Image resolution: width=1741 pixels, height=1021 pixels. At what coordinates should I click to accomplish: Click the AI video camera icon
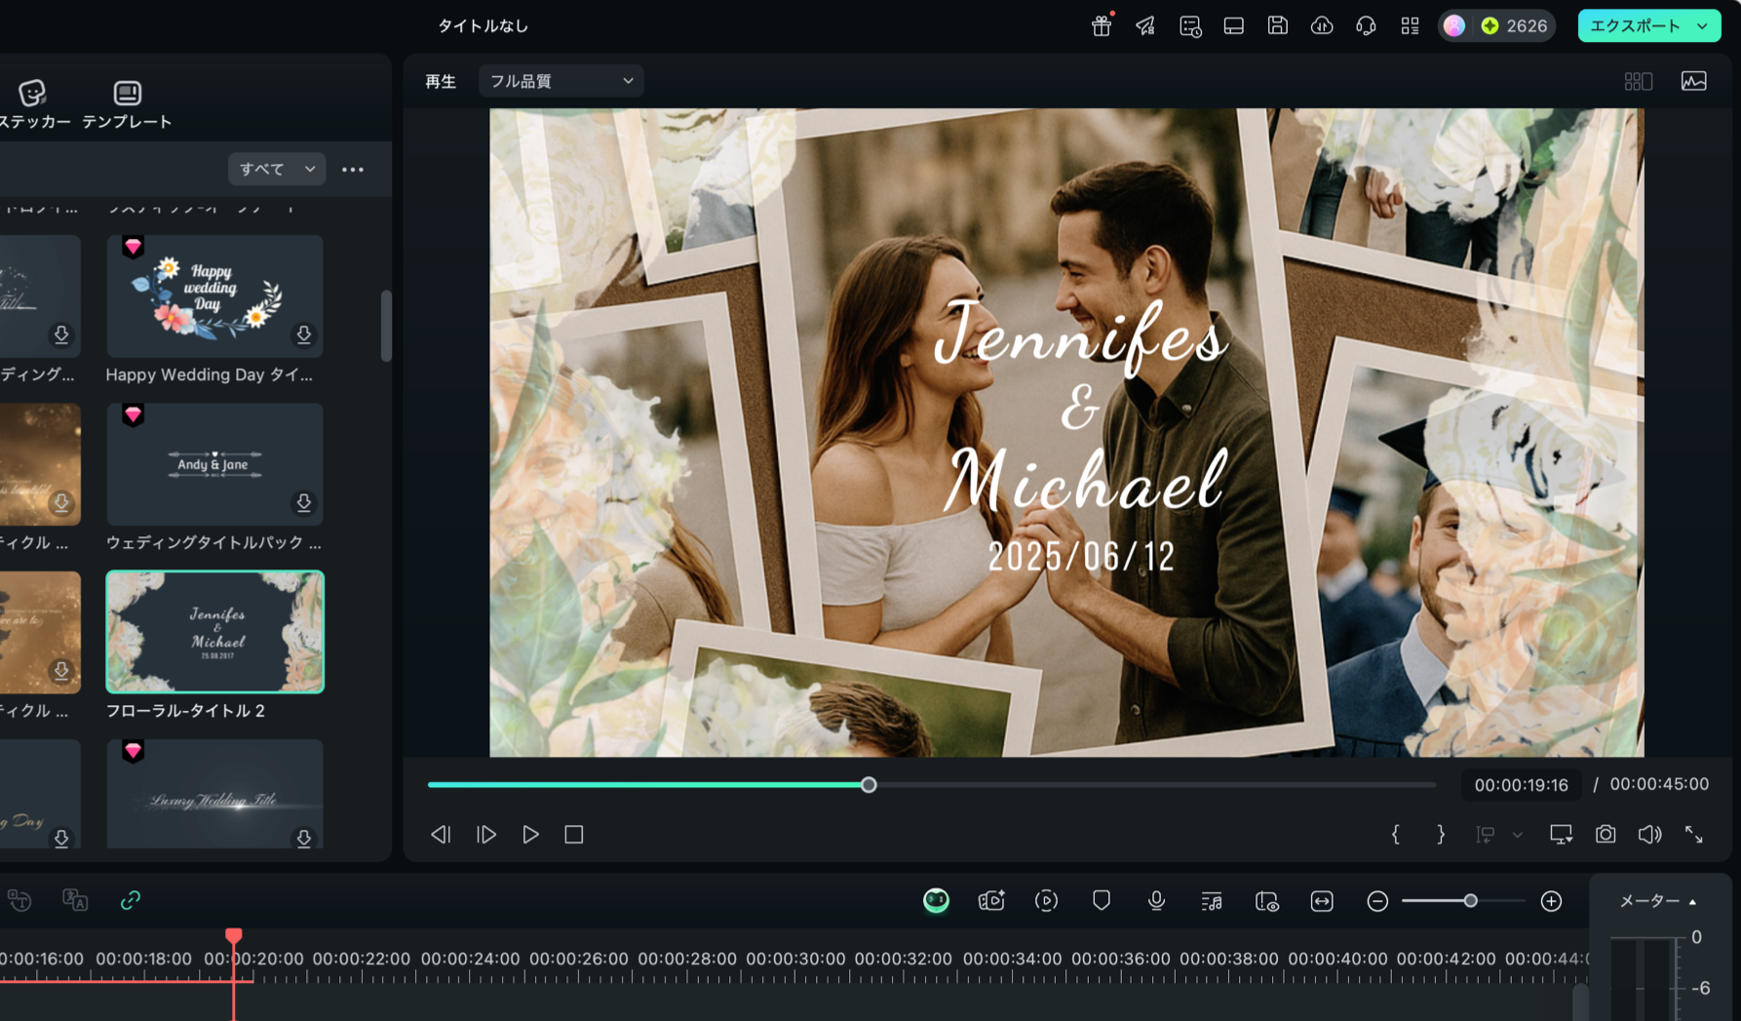tap(991, 901)
